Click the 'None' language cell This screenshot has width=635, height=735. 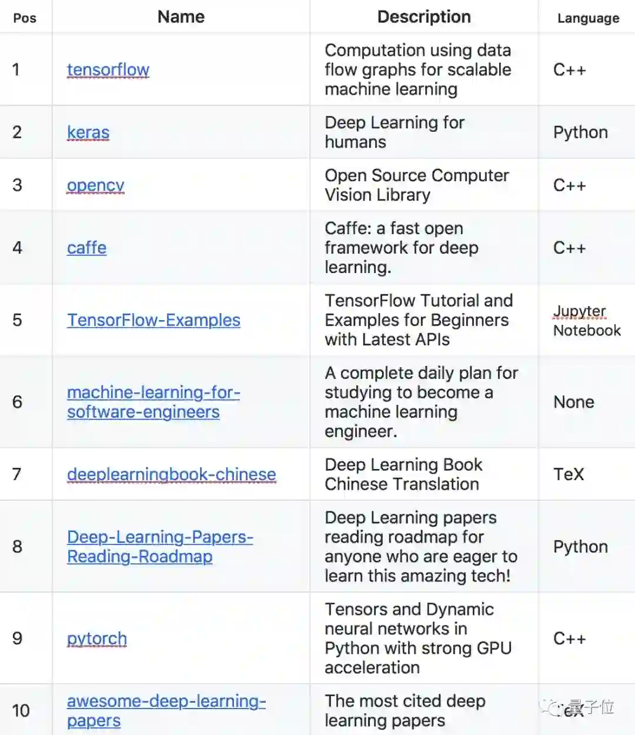[x=574, y=402]
